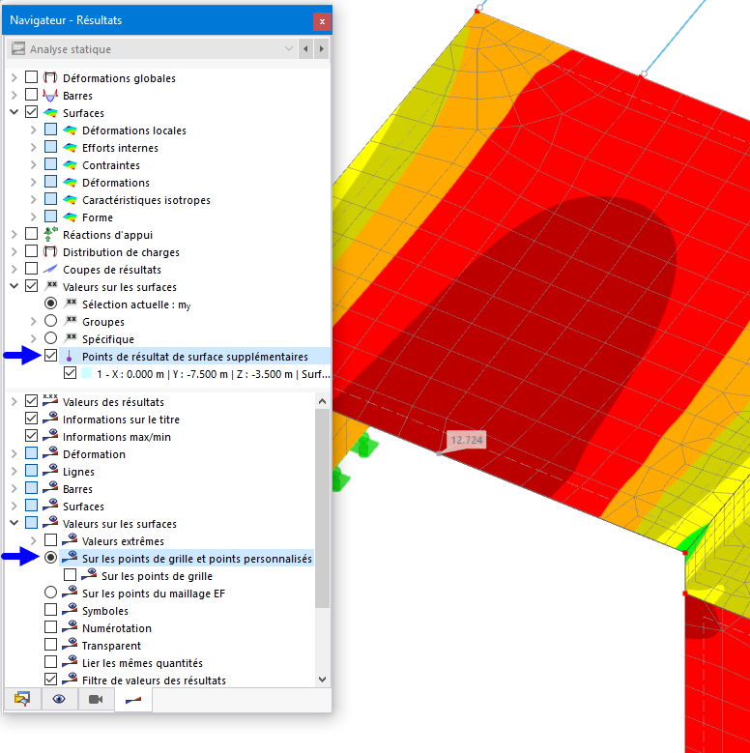Click the Coupes de résultats icon
Image resolution: width=750 pixels, height=753 pixels.
(50, 270)
